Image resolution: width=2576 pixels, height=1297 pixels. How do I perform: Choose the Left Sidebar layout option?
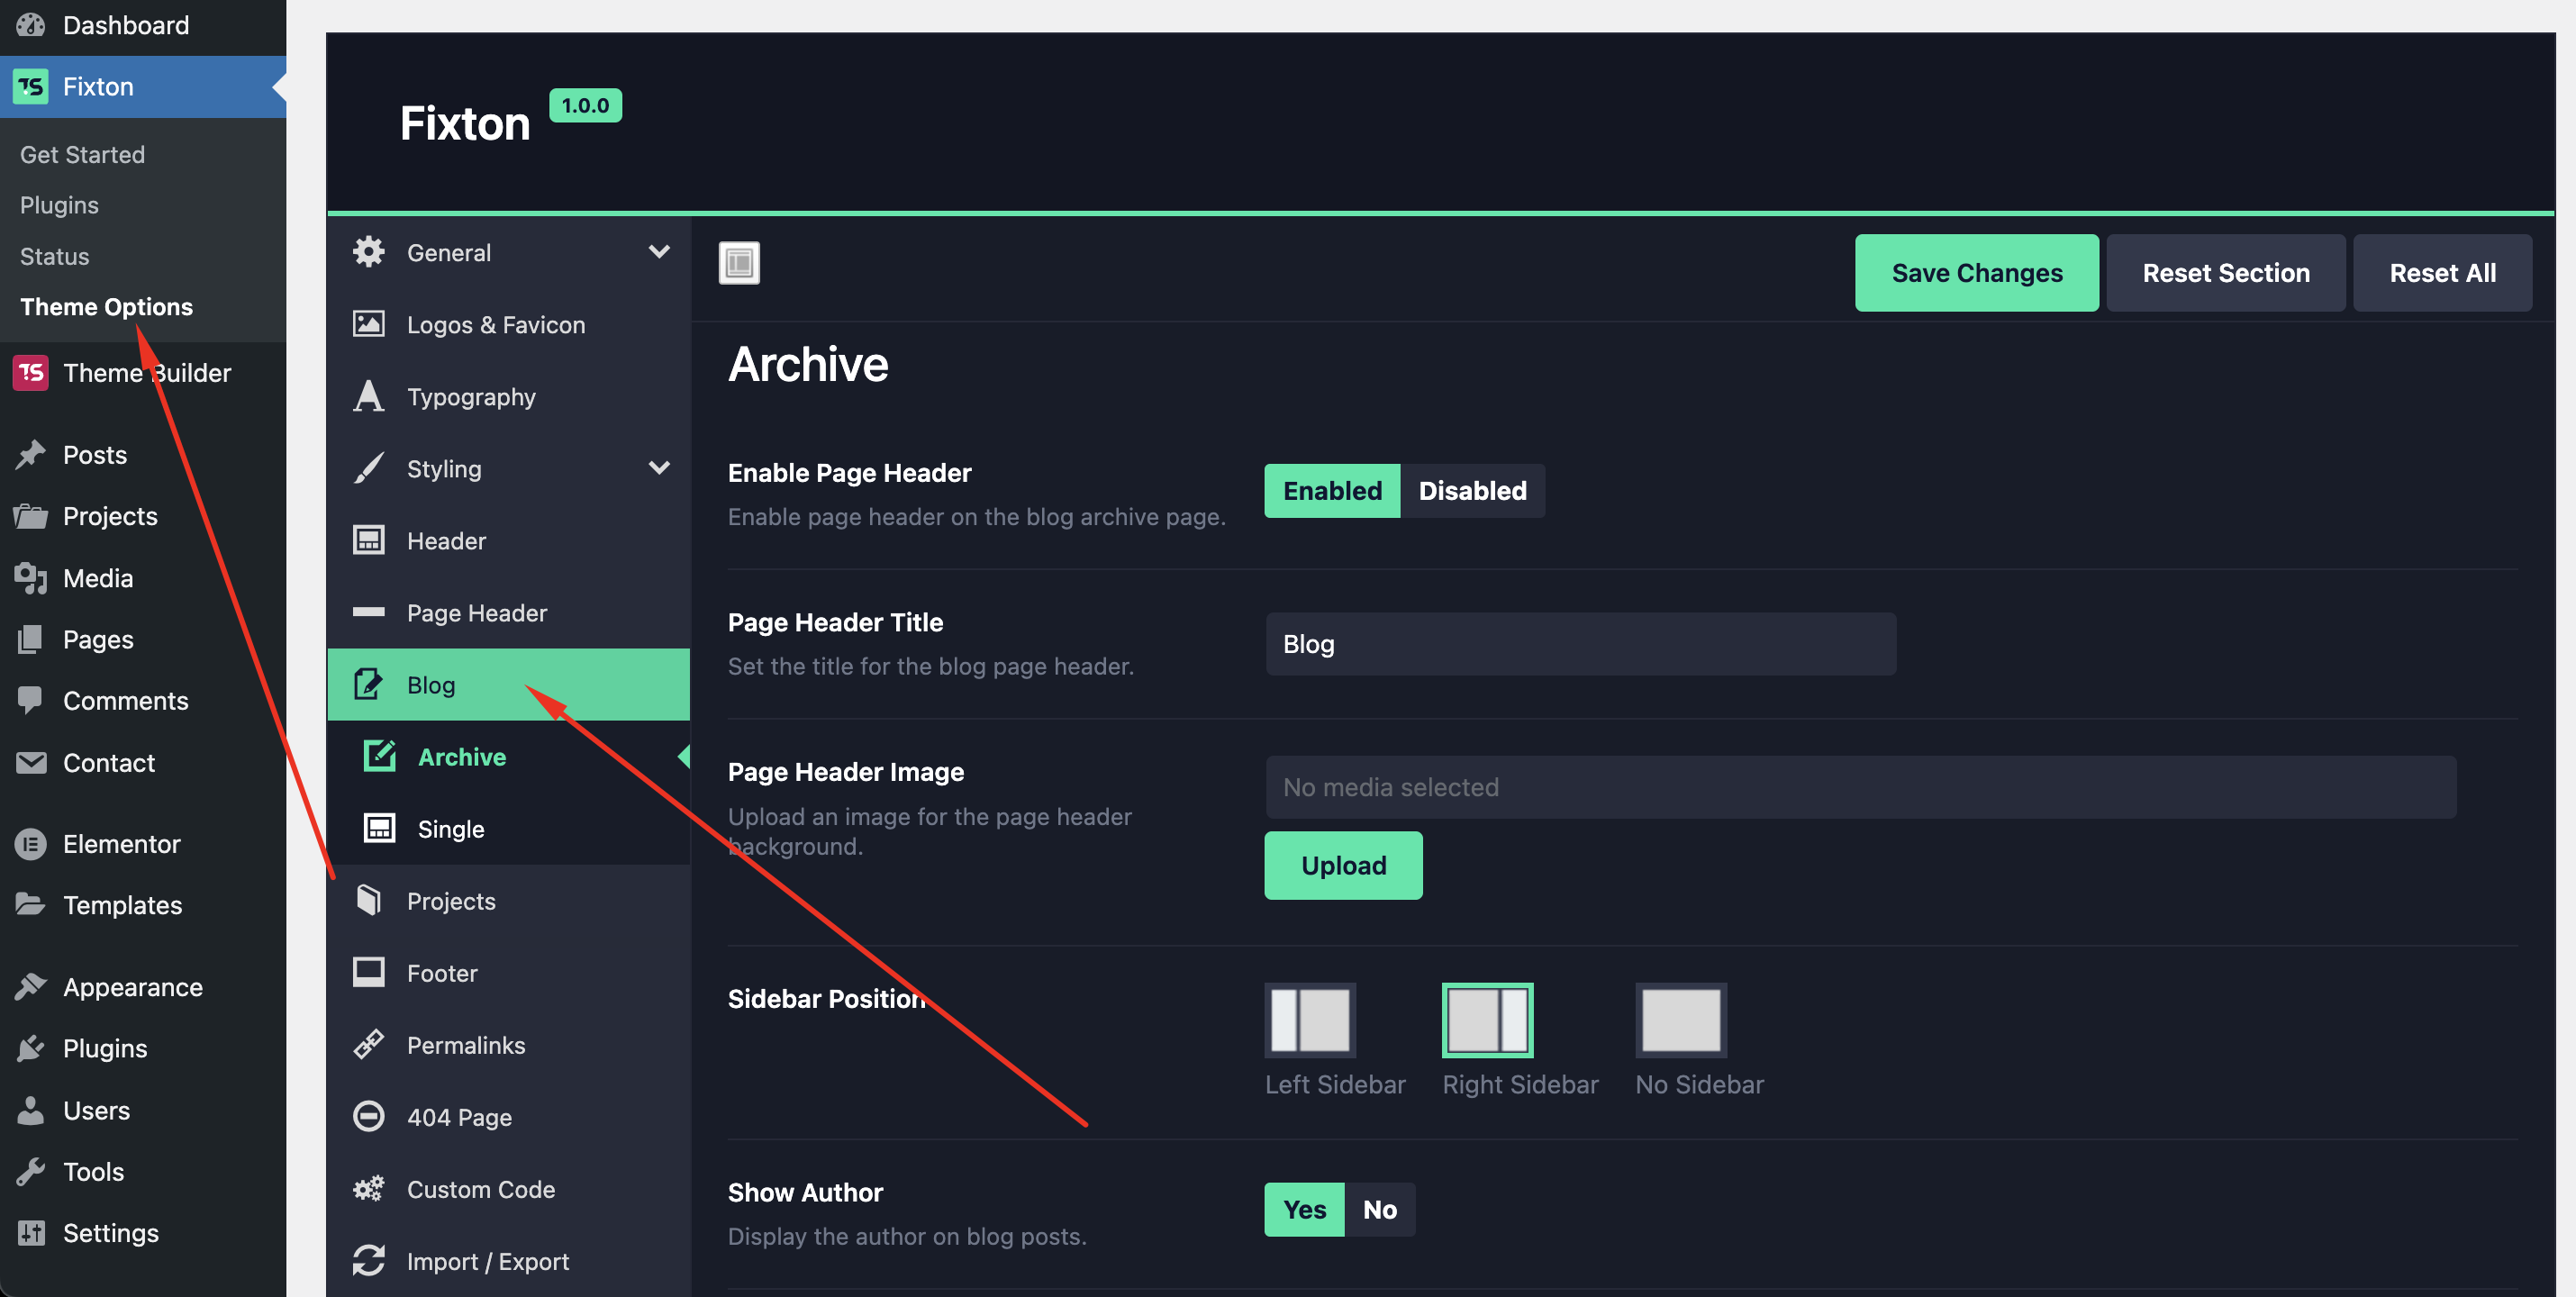tap(1310, 1019)
